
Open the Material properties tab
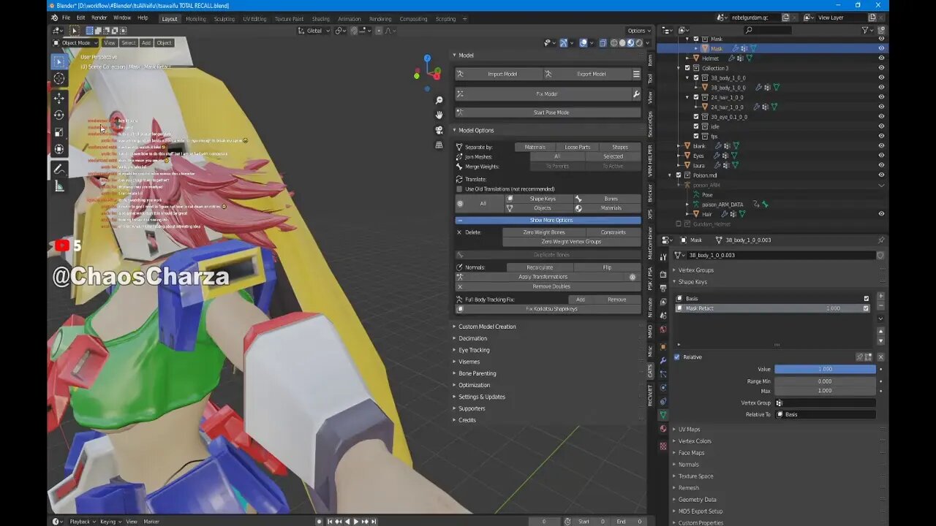(x=663, y=429)
